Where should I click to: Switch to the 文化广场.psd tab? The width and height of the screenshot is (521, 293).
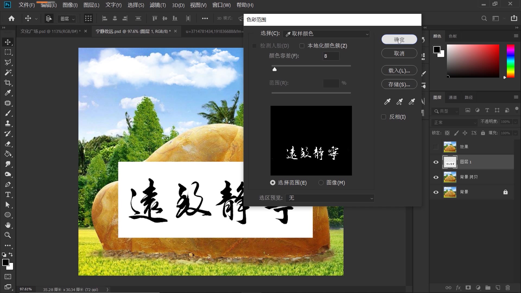tap(50, 31)
